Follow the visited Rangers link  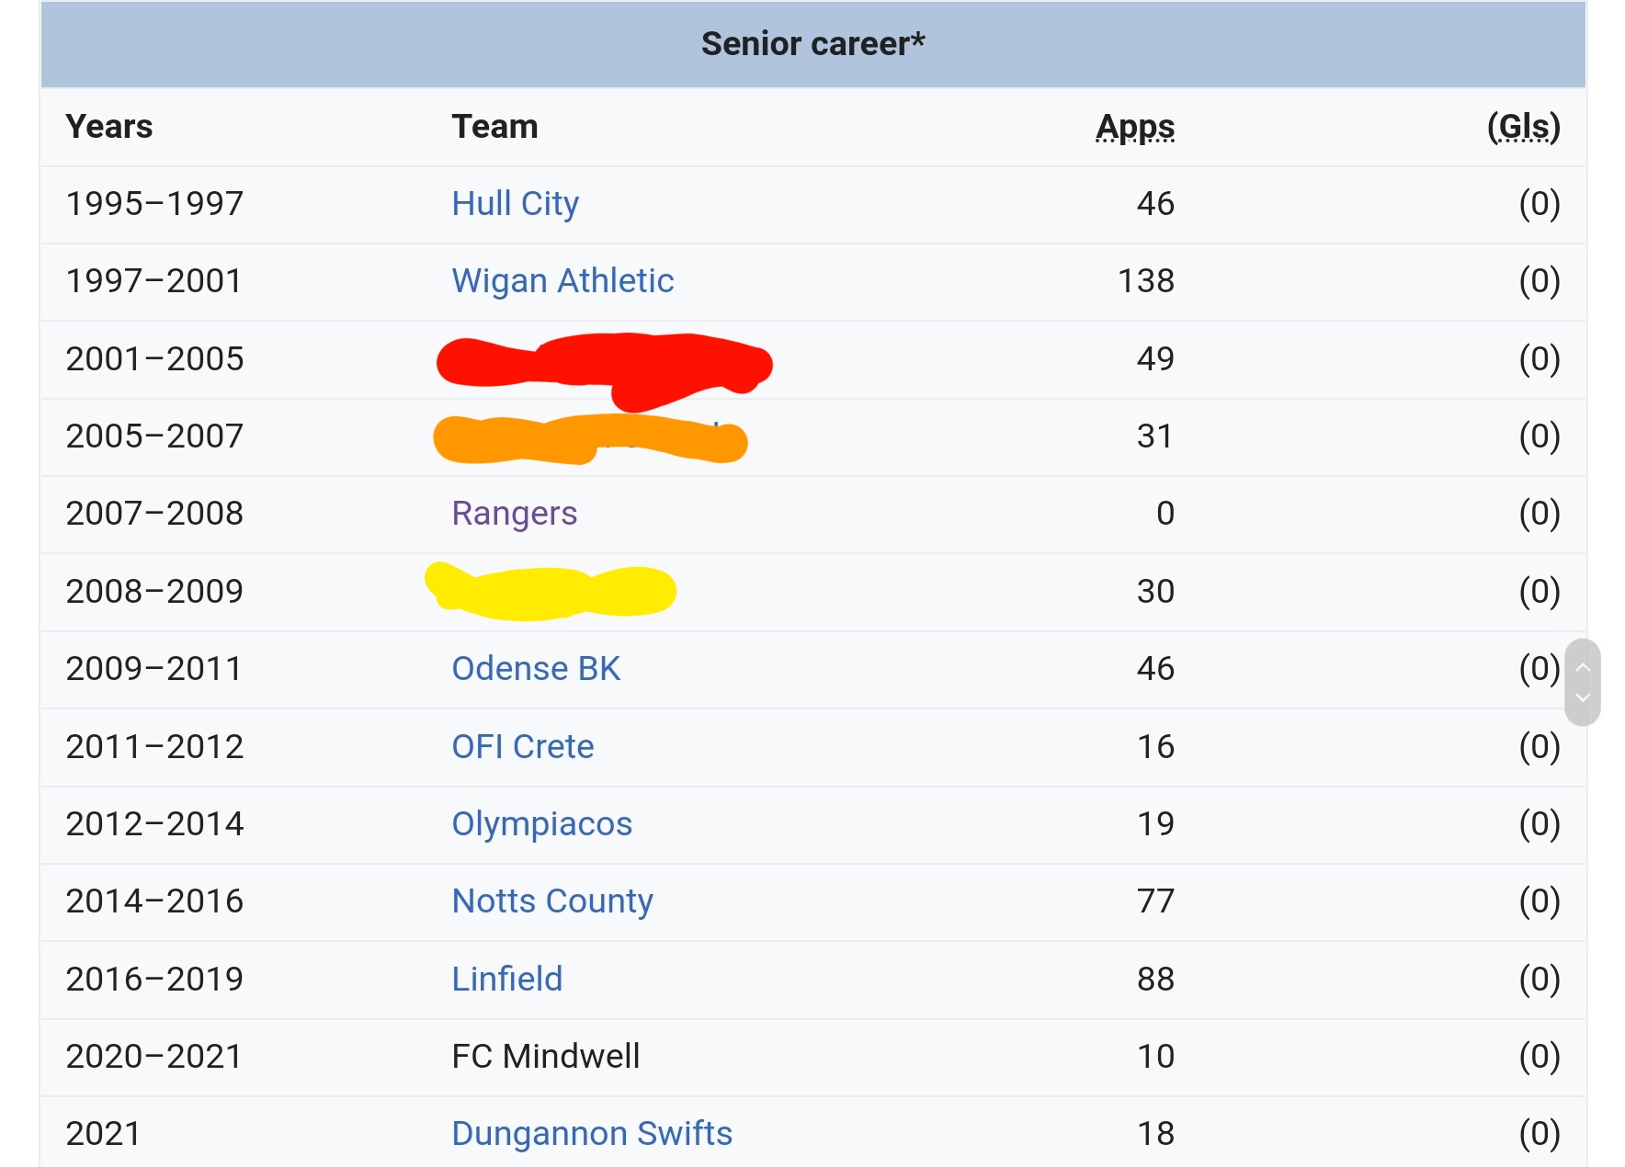coord(514,513)
